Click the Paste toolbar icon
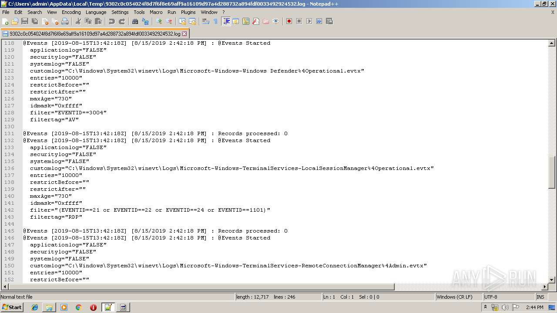Image resolution: width=557 pixels, height=313 pixels. tap(98, 21)
